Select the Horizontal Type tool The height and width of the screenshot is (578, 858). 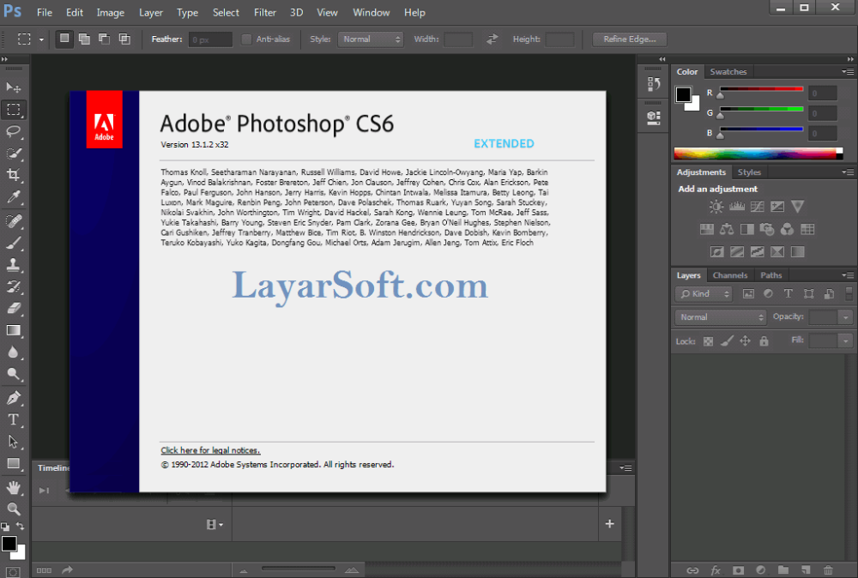point(14,419)
